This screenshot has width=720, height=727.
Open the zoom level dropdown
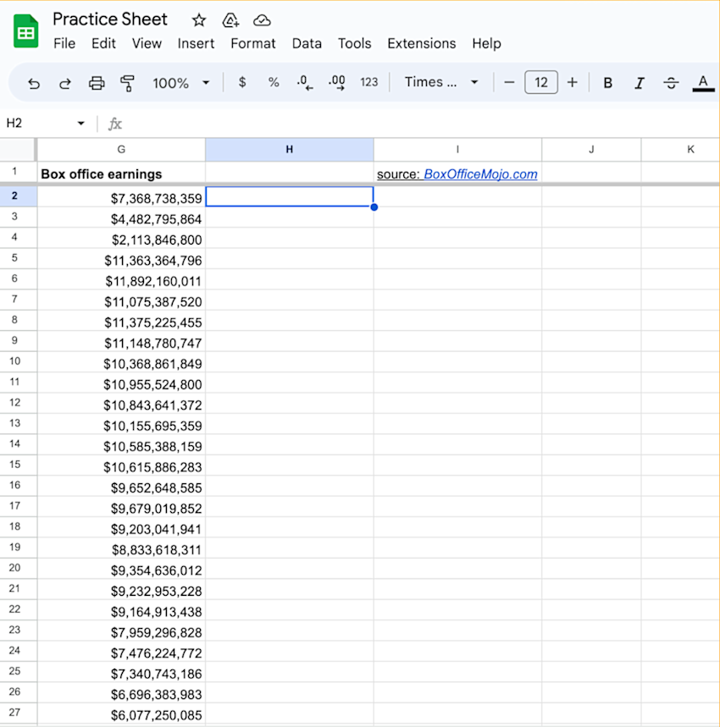tap(180, 82)
